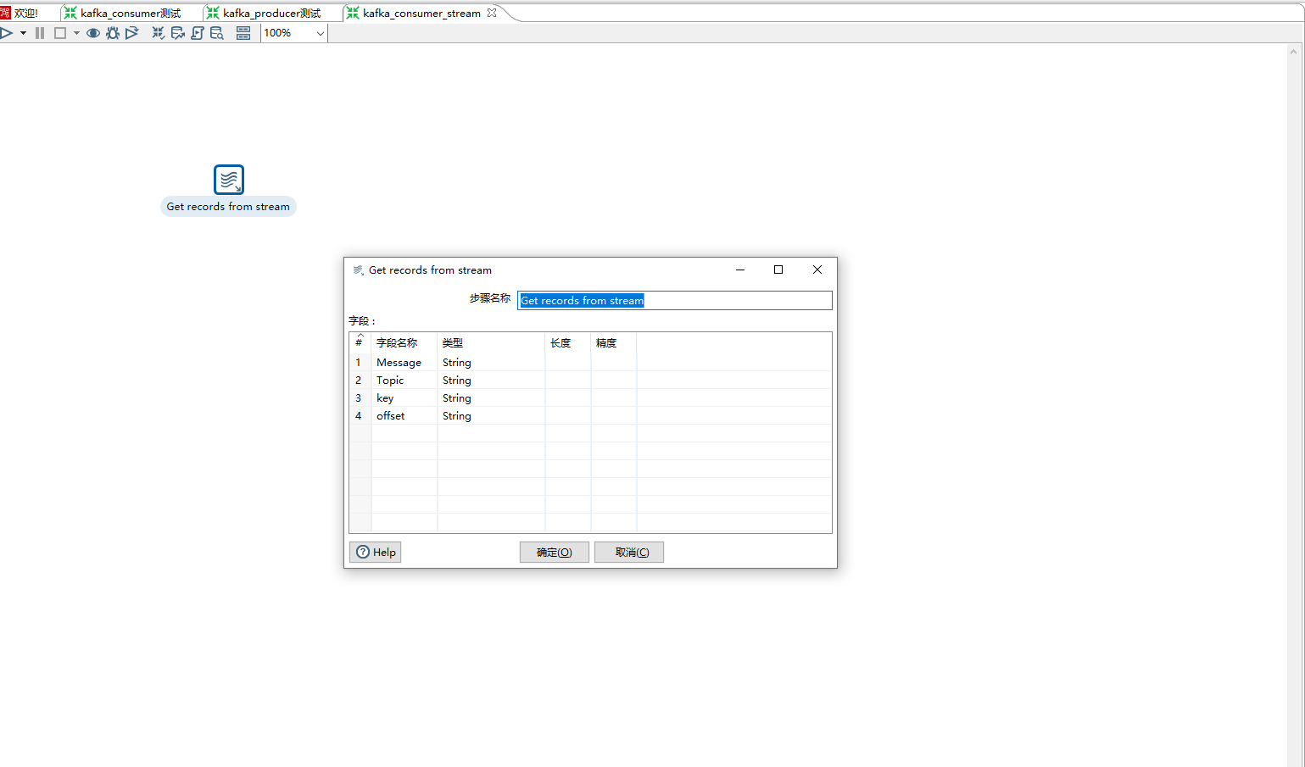Run the kafka_consumer_stream transformation
This screenshot has height=767, width=1305.
tap(7, 32)
